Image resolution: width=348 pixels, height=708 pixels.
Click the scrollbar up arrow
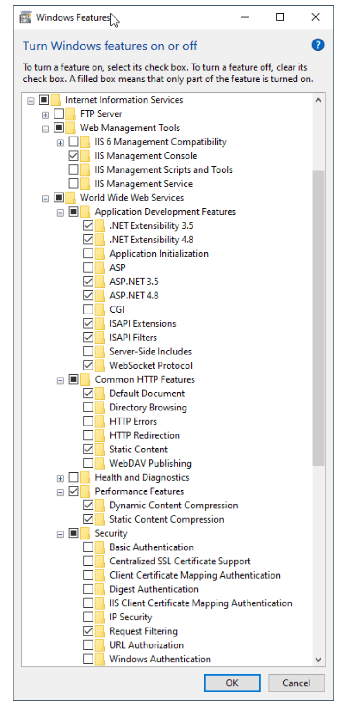[318, 100]
